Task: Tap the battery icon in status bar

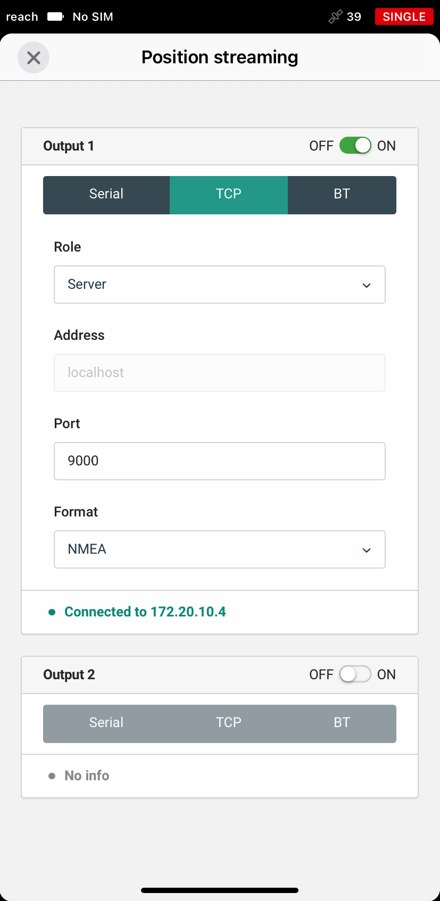Action: pos(55,16)
